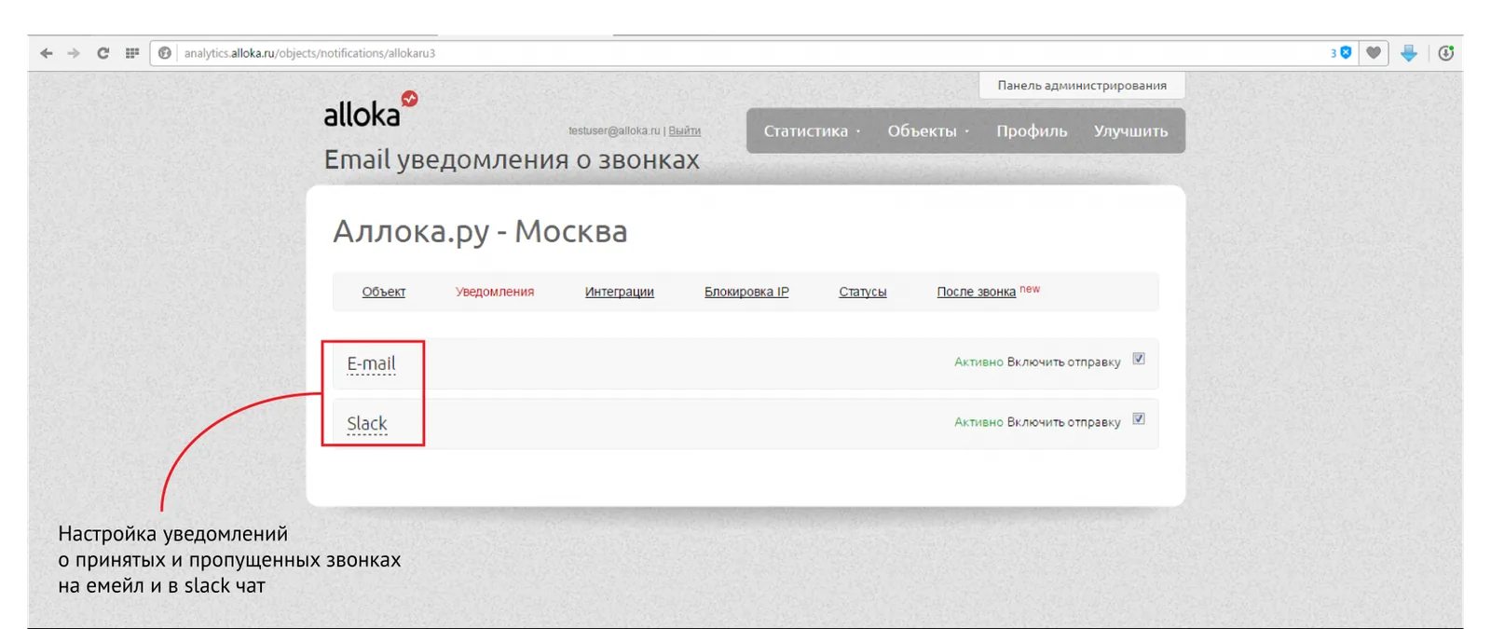The width and height of the screenshot is (1491, 629).
Task: Click the Email уведомления о звонках title
Action: click(512, 160)
